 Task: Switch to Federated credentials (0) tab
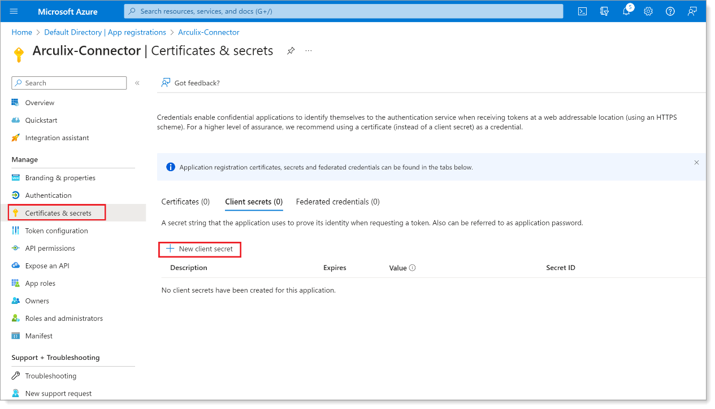(x=338, y=202)
